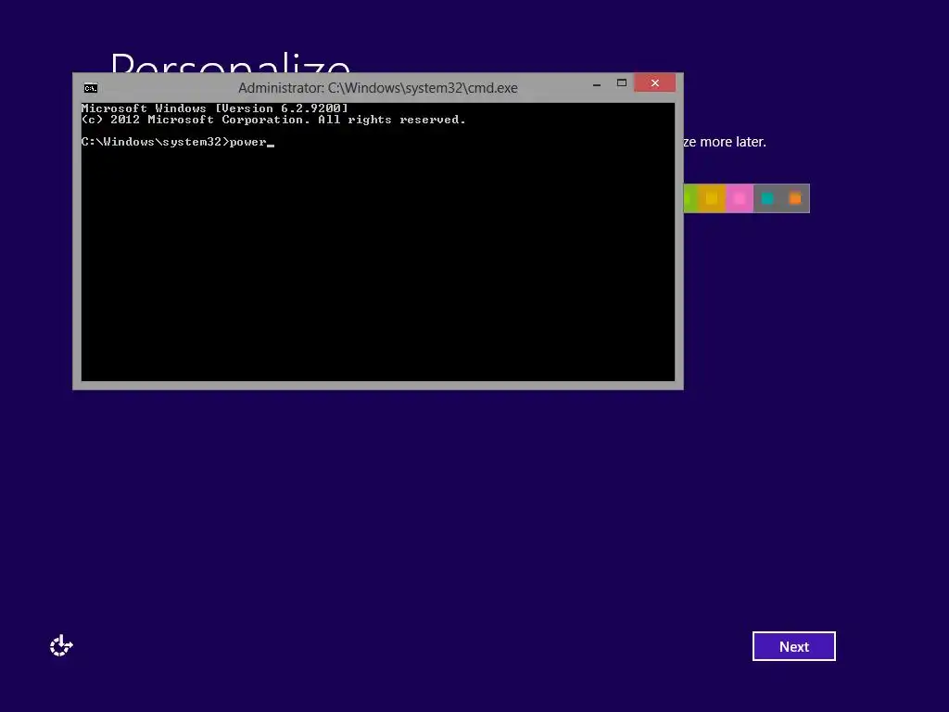
Task: Click the command prompt line with 'power'
Action: click(177, 142)
